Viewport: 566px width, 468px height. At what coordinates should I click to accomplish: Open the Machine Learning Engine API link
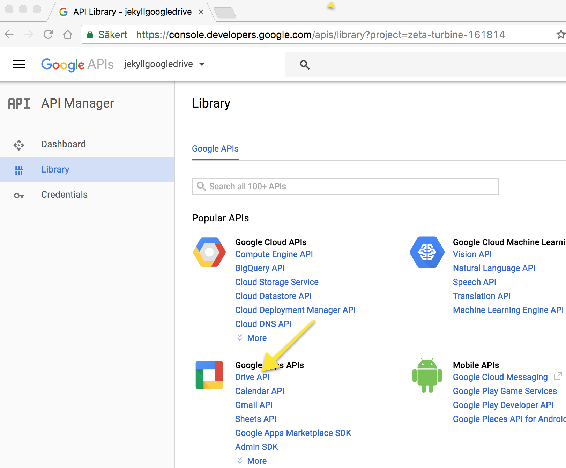tap(508, 310)
